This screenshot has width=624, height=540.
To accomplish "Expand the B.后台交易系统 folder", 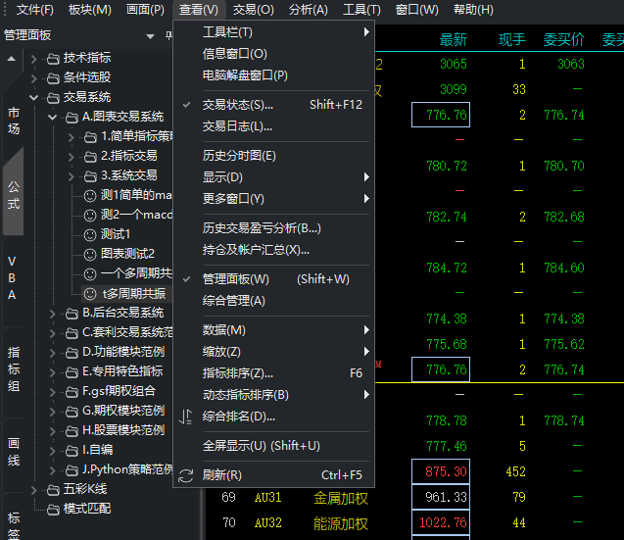I will [x=53, y=314].
